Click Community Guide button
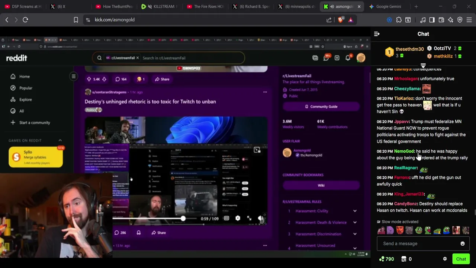476x268 pixels. pyautogui.click(x=321, y=106)
